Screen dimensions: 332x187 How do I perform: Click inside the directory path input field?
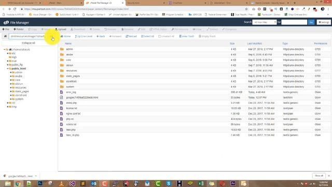(x=28, y=36)
